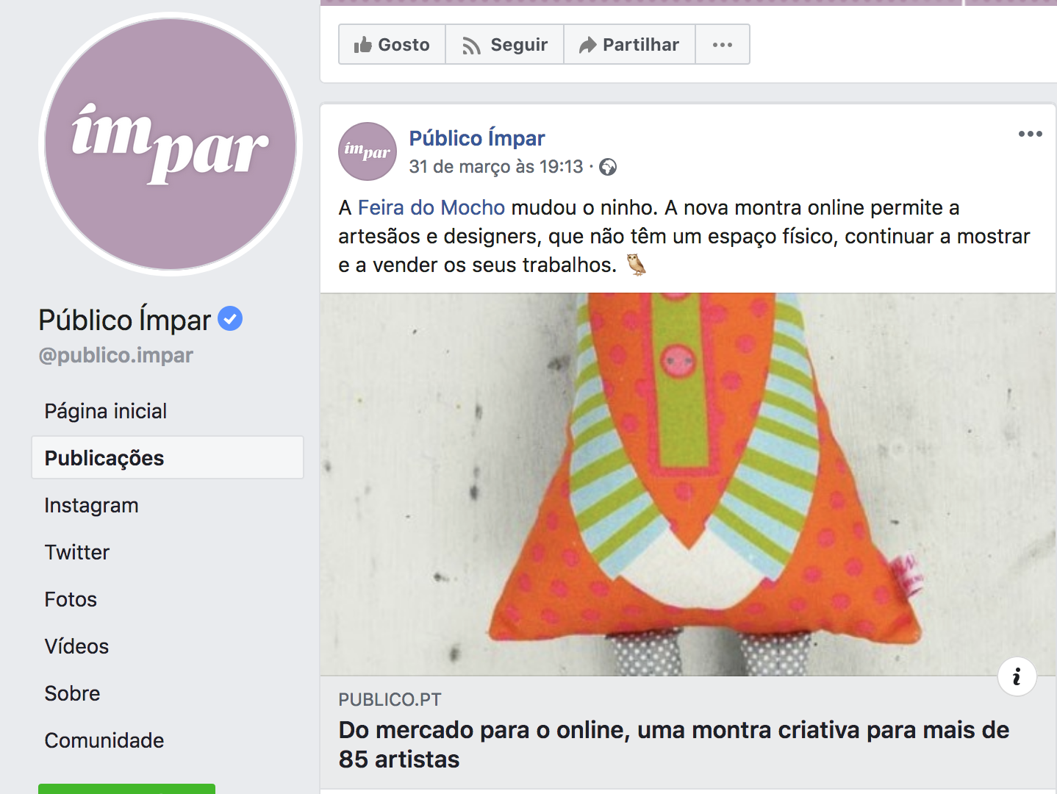
Task: Click the small ímpar post avatar
Action: pos(368,151)
